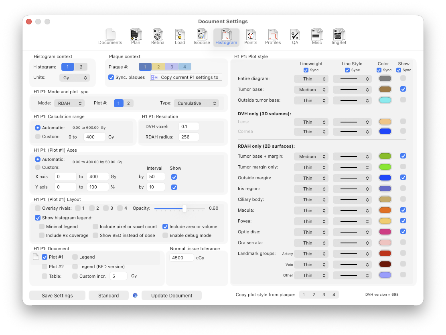
Task: Enable Include Rx coverage checkbox
Action: 42,235
